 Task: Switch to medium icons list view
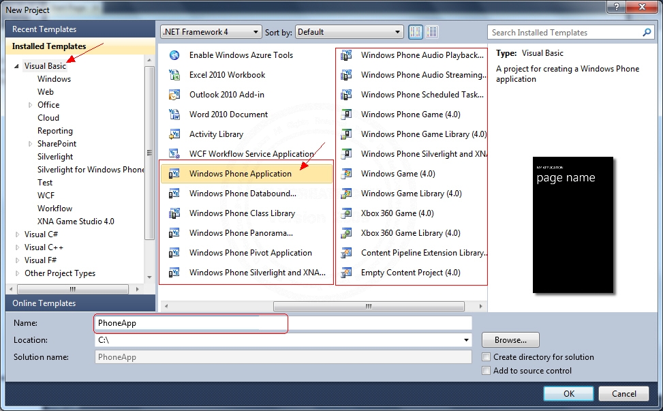coord(432,32)
